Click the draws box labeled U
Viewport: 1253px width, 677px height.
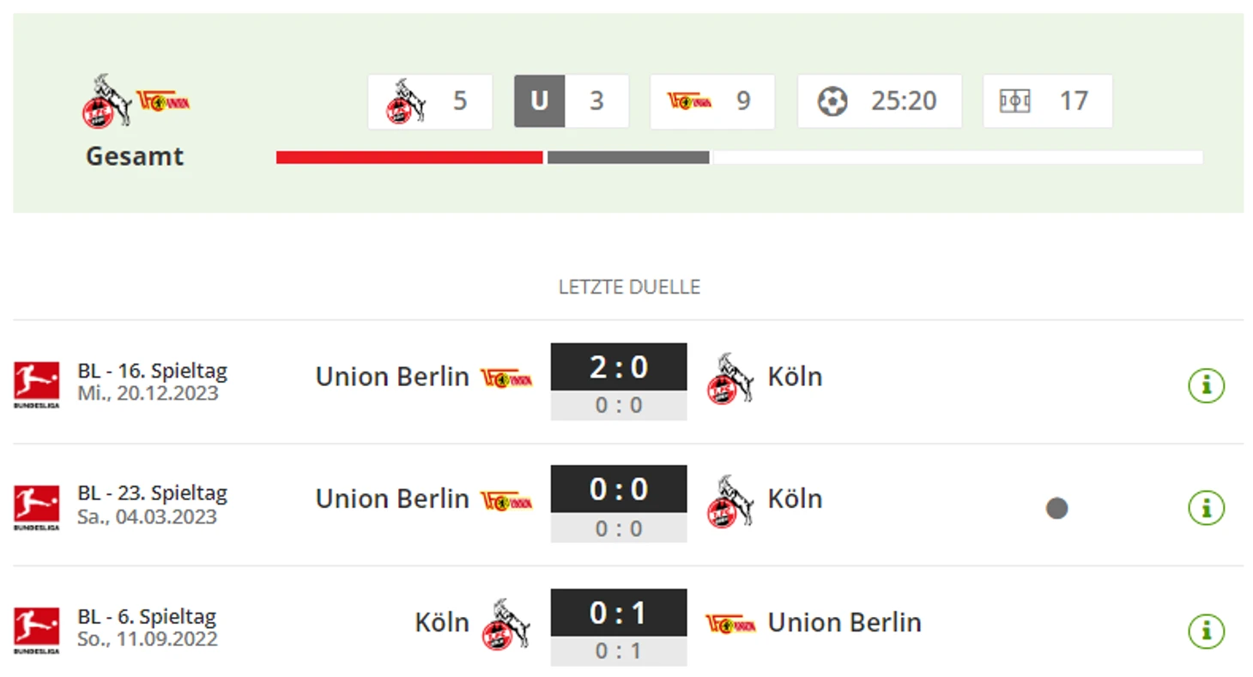tap(539, 101)
